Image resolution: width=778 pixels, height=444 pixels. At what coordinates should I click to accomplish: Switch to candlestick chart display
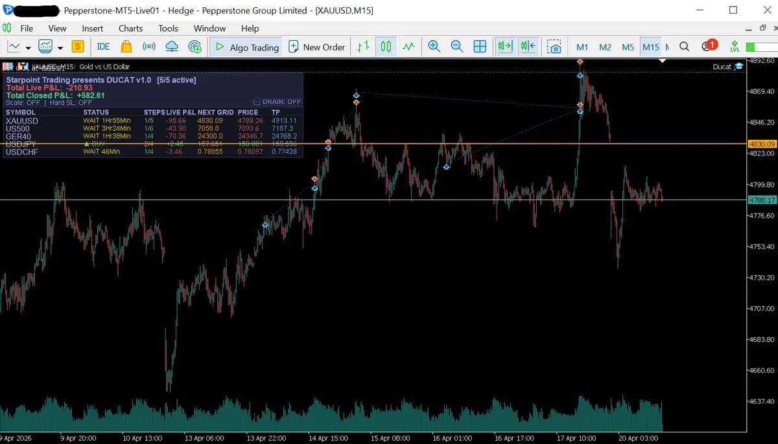386,47
